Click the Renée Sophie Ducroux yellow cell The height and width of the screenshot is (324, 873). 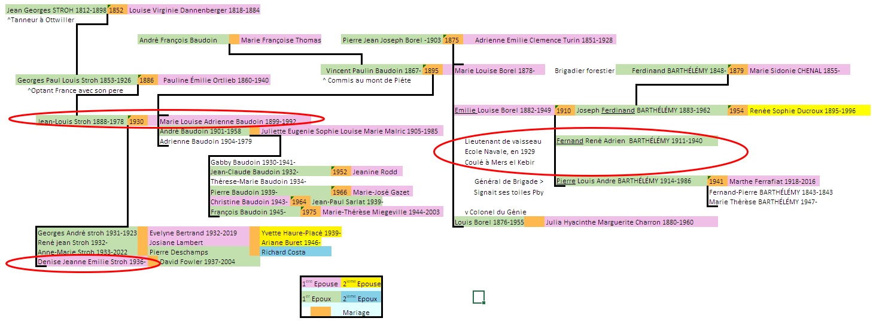(801, 110)
